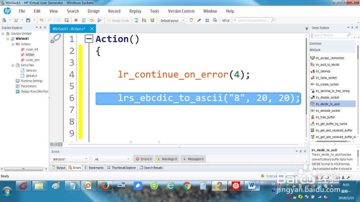Select lrs_ascii_to_ebcdic step in toolbox
Viewport: 360px width, 202px height.
tap(327, 65)
